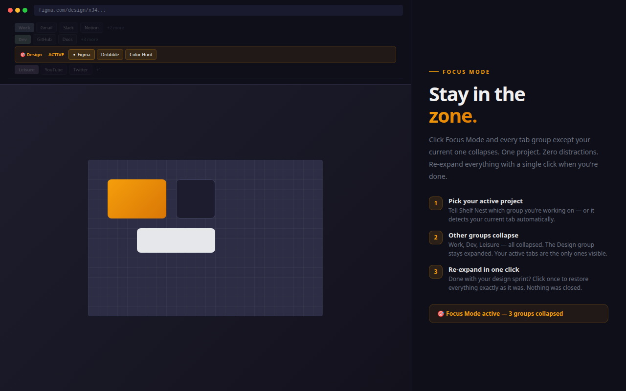Select the orange rectangle on the canvas

coord(137,199)
